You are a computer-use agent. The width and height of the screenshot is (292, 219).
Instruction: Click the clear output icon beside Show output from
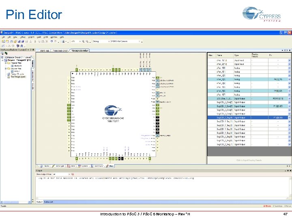[73, 174]
